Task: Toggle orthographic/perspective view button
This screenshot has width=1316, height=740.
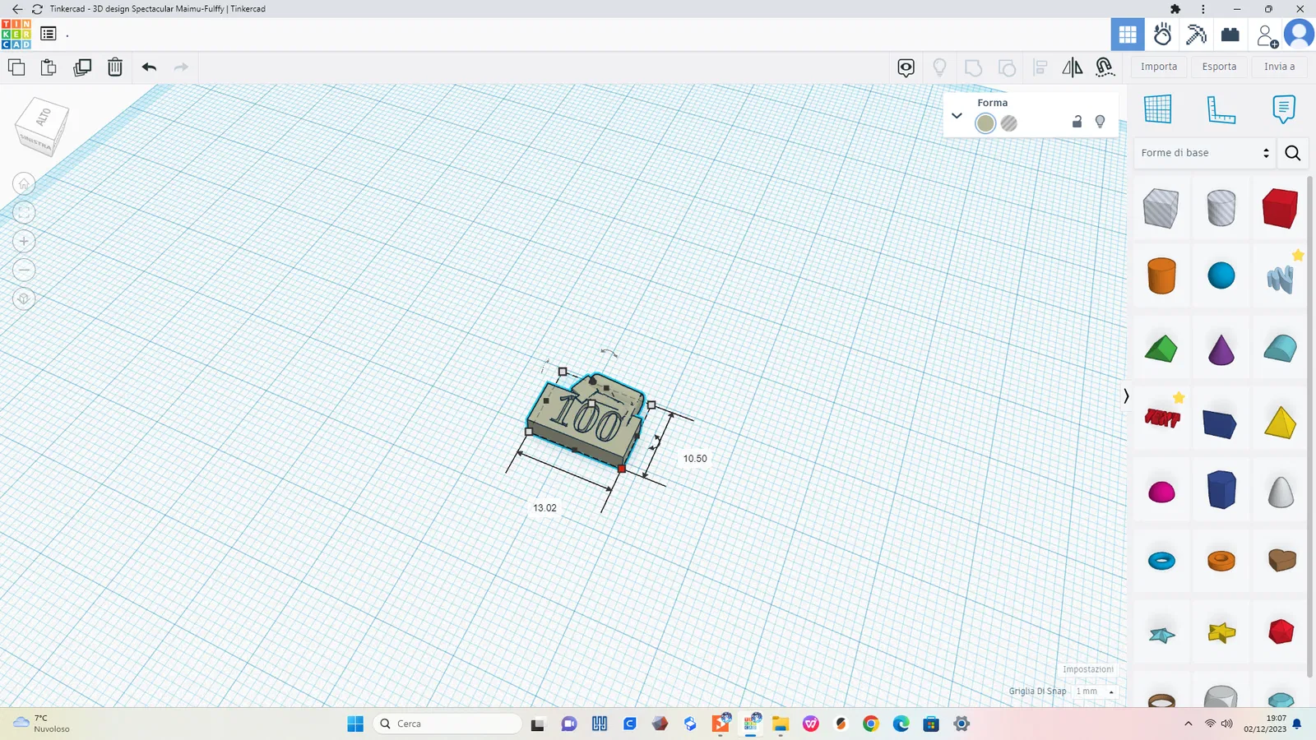Action: pyautogui.click(x=24, y=298)
